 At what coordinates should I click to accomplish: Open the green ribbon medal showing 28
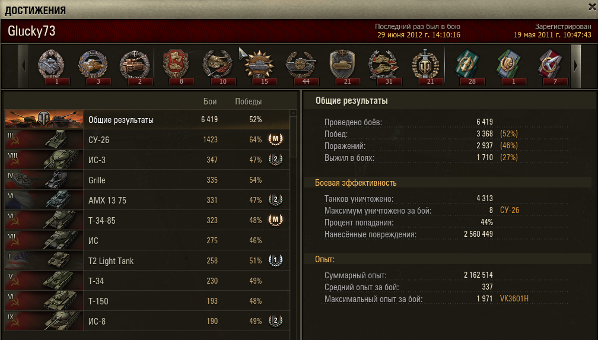(x=467, y=66)
